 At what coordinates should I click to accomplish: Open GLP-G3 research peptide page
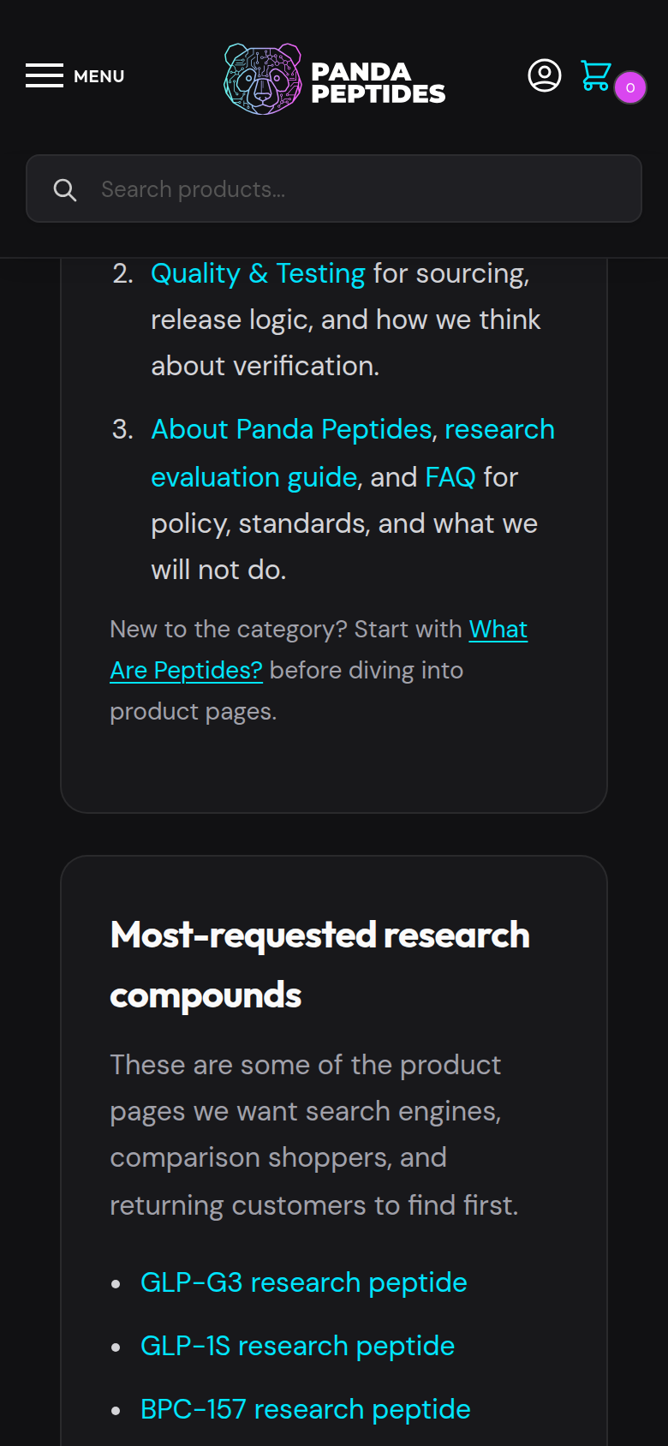(x=303, y=1282)
